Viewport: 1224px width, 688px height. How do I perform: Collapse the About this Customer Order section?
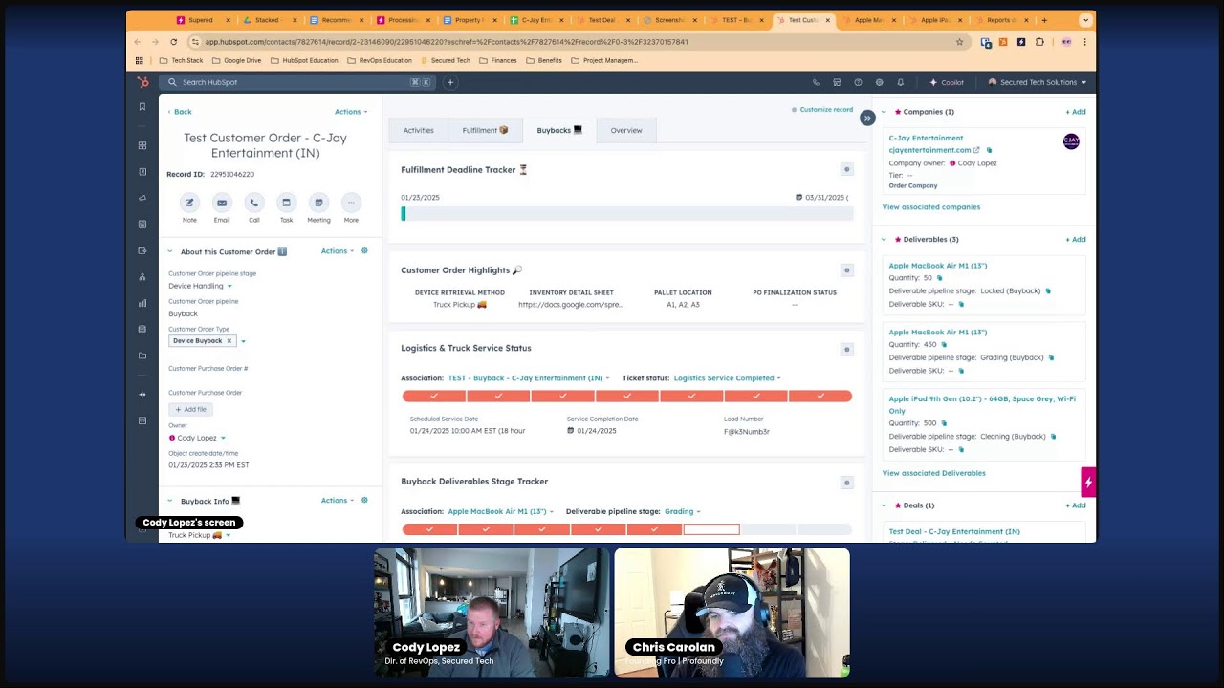pyautogui.click(x=170, y=251)
